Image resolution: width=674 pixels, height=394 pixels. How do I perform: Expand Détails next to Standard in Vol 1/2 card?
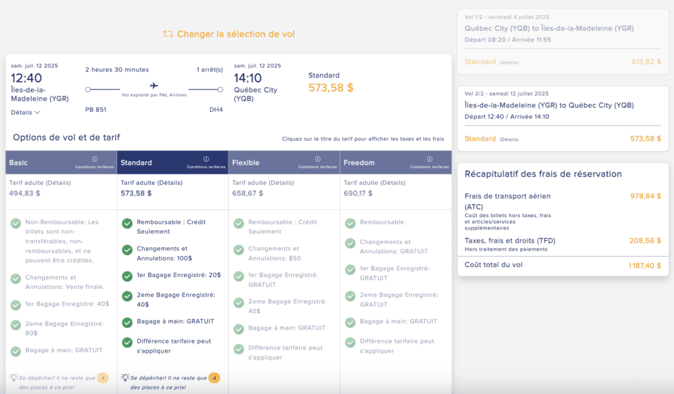(508, 62)
